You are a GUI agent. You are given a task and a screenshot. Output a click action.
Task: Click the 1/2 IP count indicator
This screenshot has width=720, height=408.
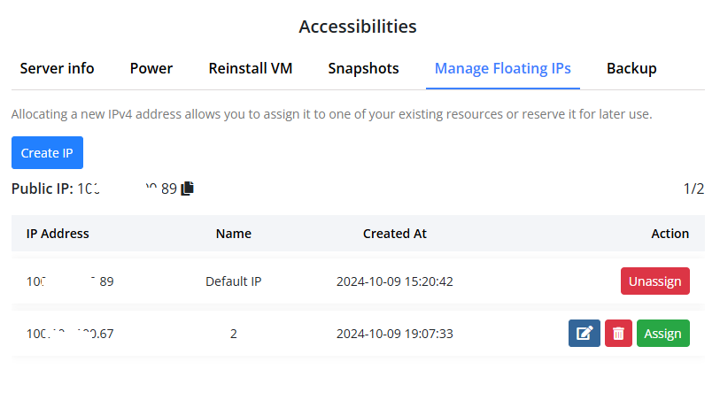point(693,189)
